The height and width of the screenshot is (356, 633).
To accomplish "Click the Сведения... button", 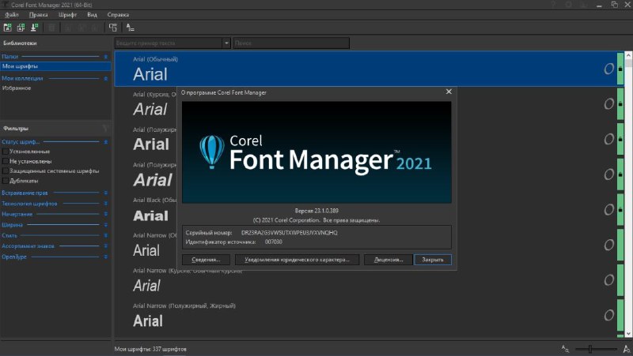I will click(x=206, y=260).
